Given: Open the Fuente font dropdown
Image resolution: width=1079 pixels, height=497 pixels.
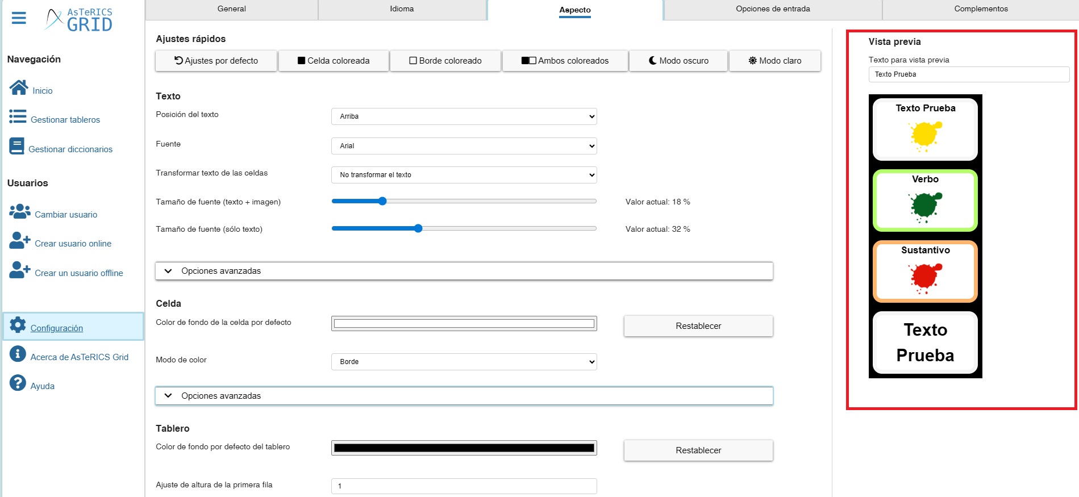Looking at the screenshot, I should [x=464, y=146].
